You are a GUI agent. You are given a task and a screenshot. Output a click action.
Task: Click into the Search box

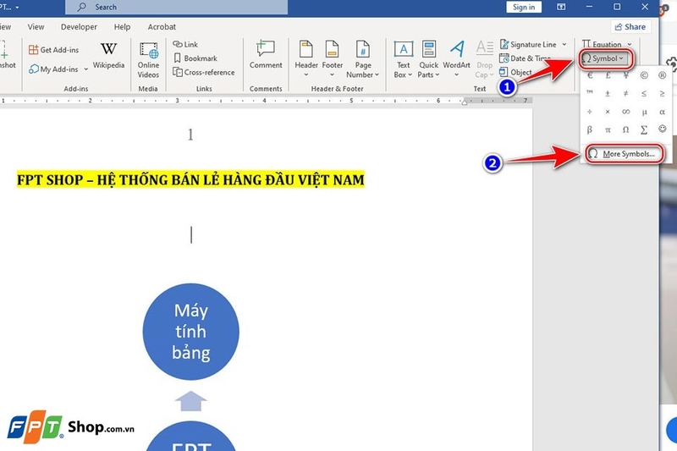(177, 7)
